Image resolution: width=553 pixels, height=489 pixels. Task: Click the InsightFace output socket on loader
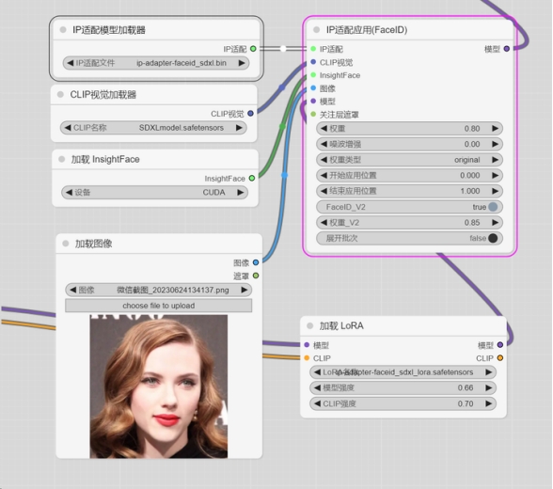252,178
